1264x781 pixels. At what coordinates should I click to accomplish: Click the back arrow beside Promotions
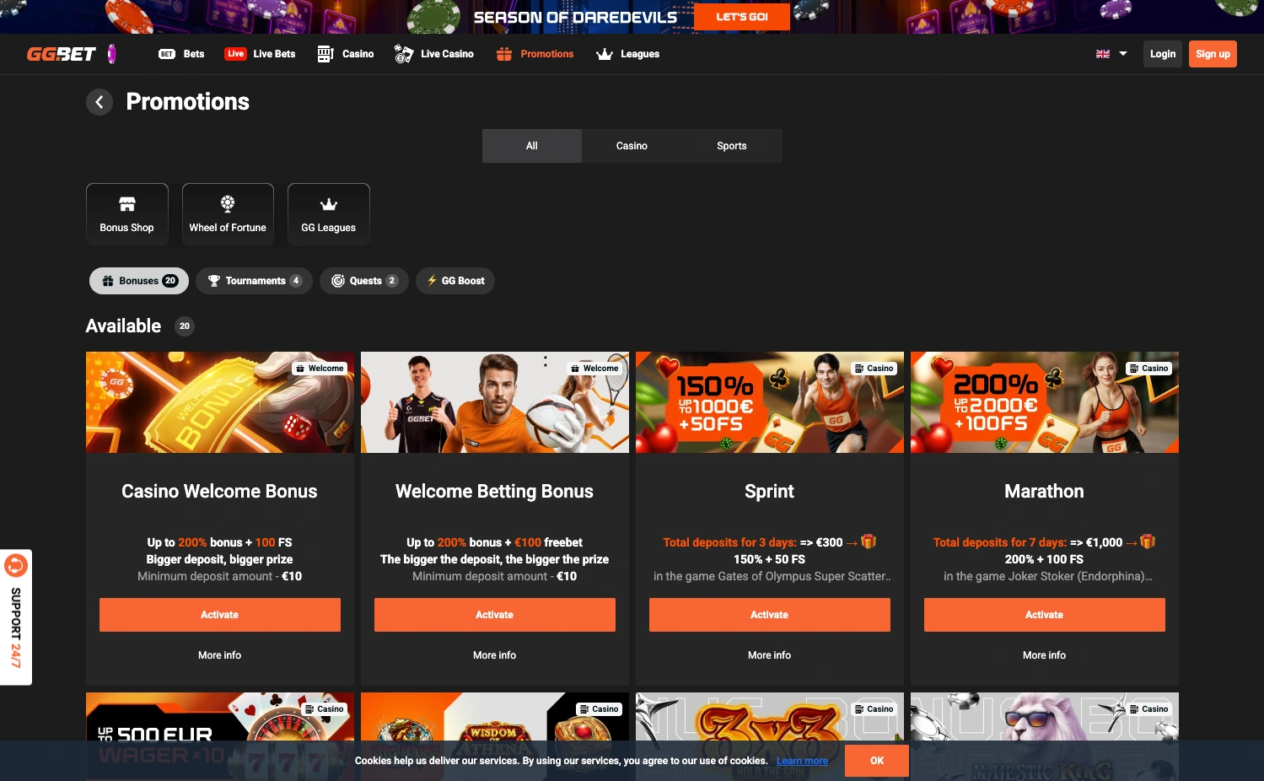click(100, 102)
